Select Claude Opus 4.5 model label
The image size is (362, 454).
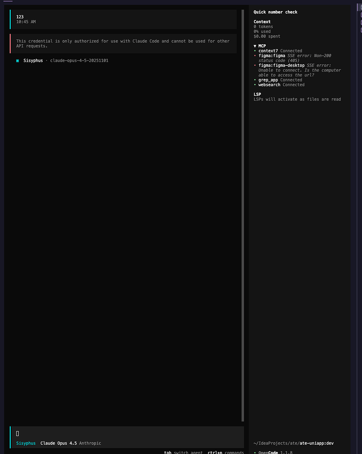pyautogui.click(x=59, y=443)
